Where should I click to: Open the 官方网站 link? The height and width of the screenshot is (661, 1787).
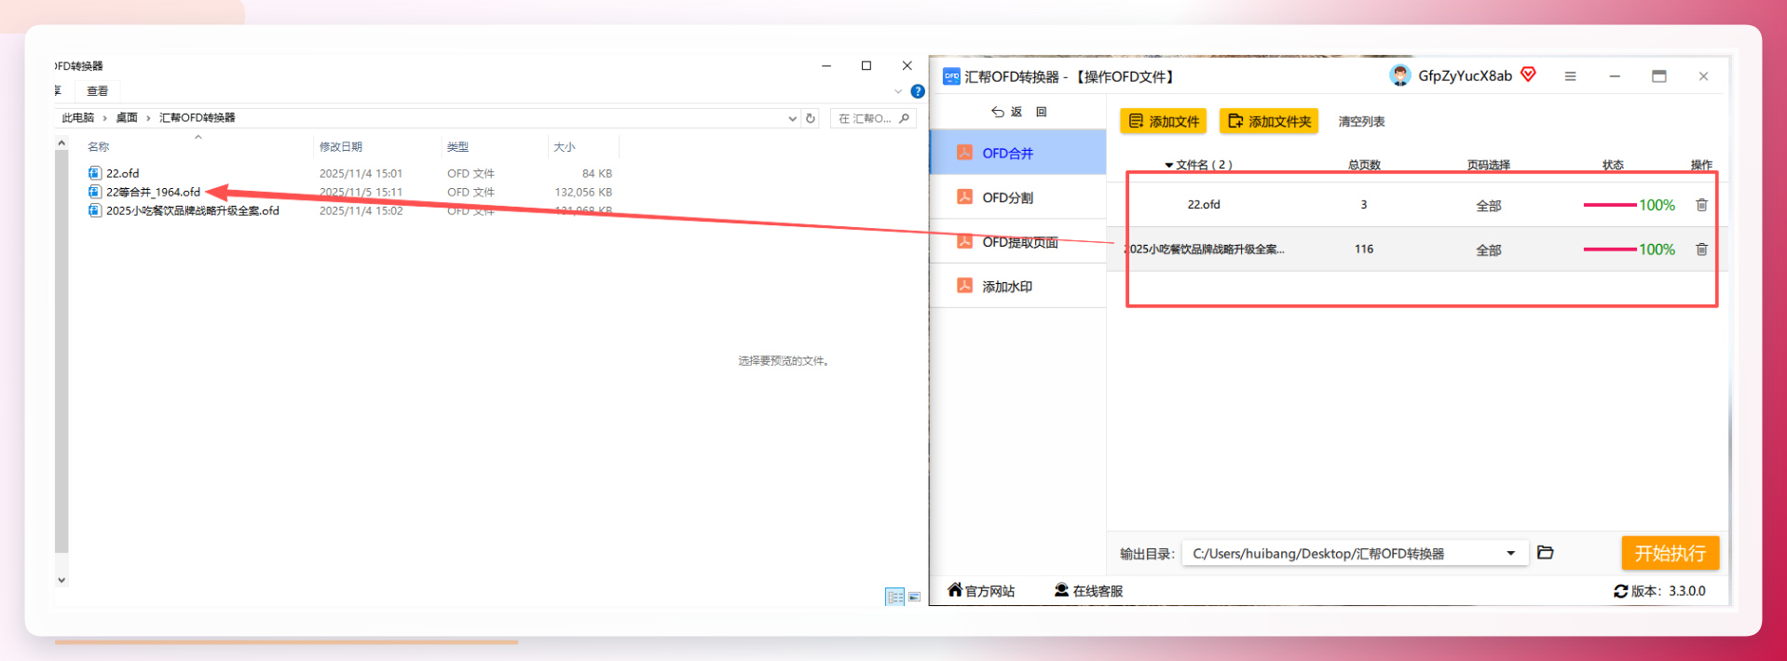click(981, 590)
